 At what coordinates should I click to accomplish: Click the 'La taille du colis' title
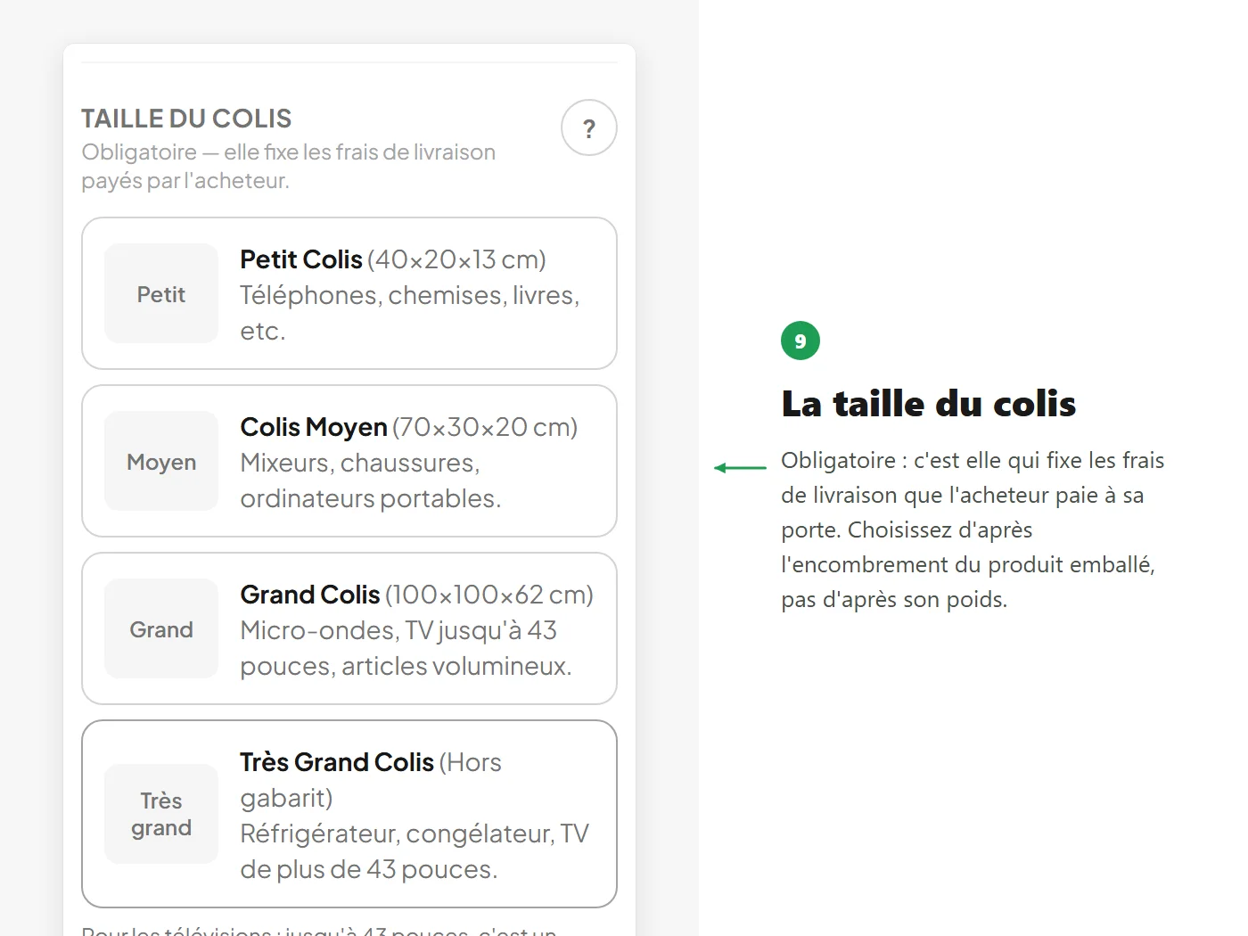click(x=929, y=404)
